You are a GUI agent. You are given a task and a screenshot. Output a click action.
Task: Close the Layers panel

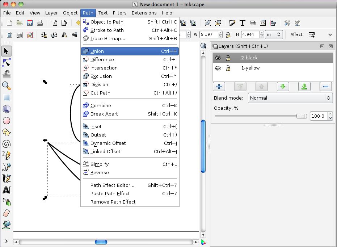point(330,46)
